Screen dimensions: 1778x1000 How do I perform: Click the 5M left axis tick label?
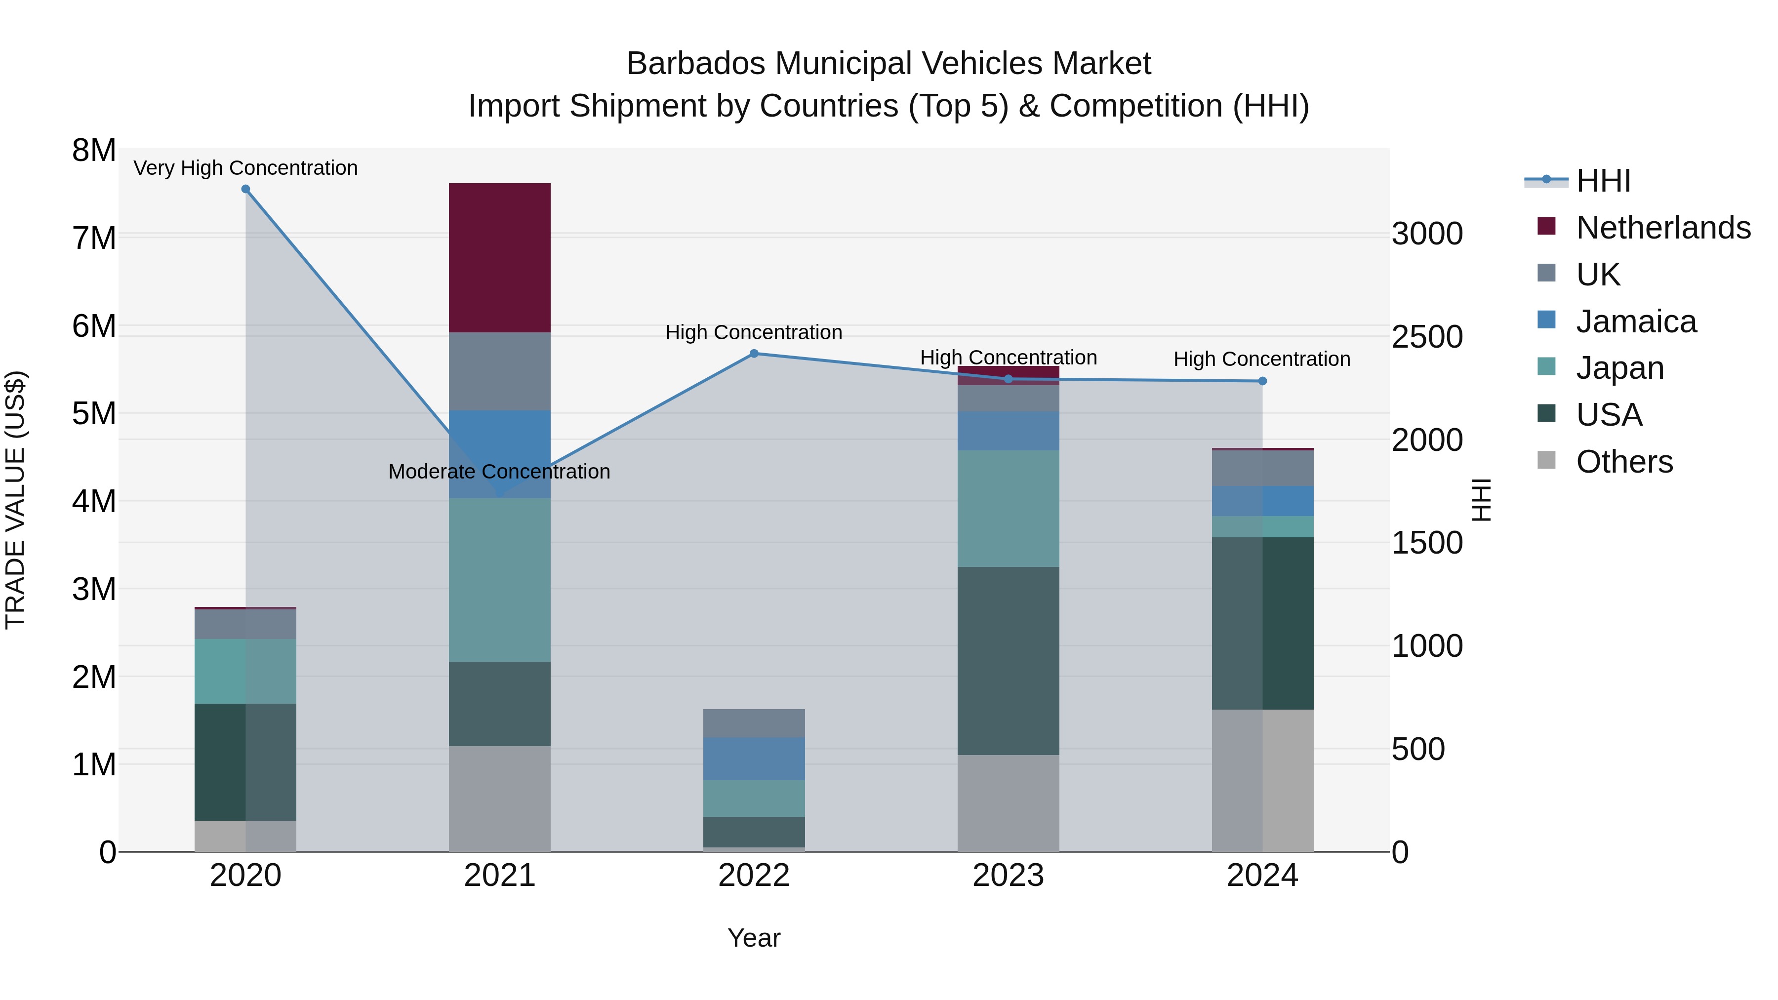[x=94, y=413]
